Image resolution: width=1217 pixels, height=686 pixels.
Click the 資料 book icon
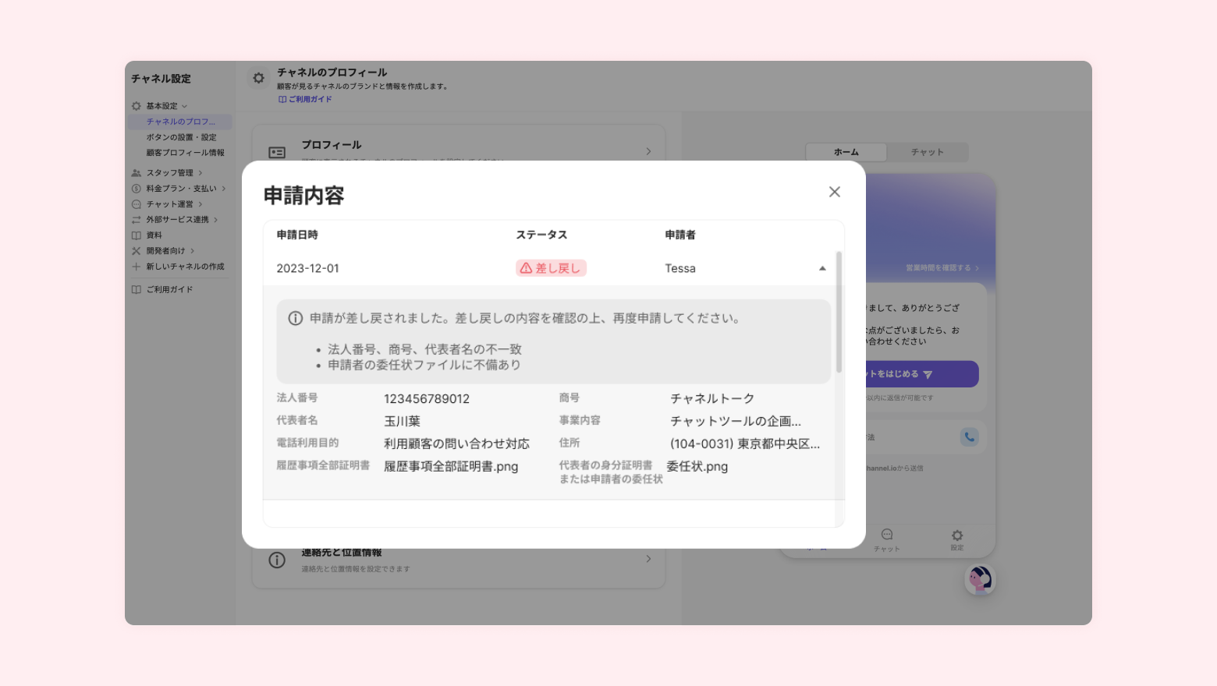137,235
